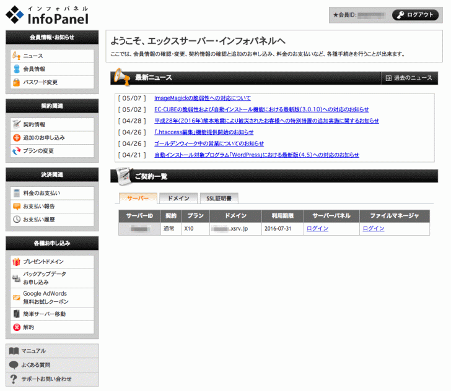Open the ImageMagick vulnerability news link
451x391 pixels.
point(202,98)
